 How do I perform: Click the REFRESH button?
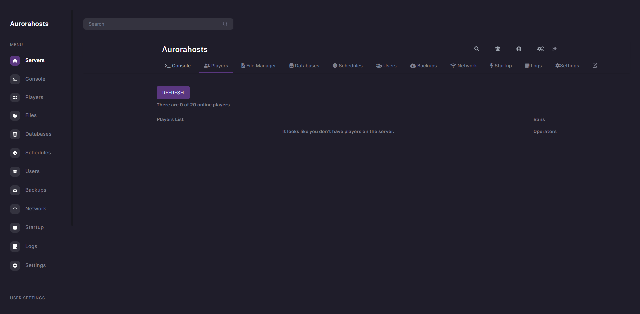tap(173, 92)
